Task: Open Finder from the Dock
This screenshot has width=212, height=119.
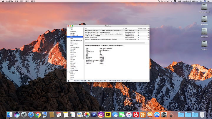Action: point(10,115)
